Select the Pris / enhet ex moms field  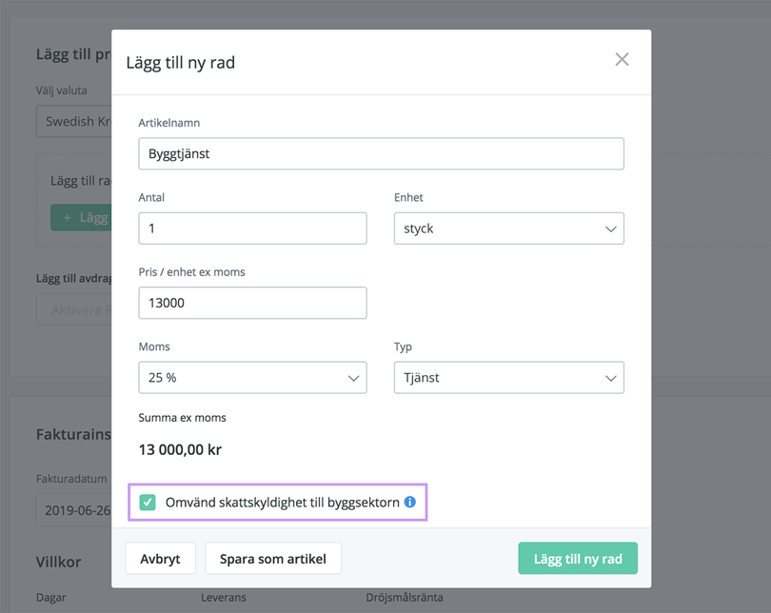pos(252,303)
